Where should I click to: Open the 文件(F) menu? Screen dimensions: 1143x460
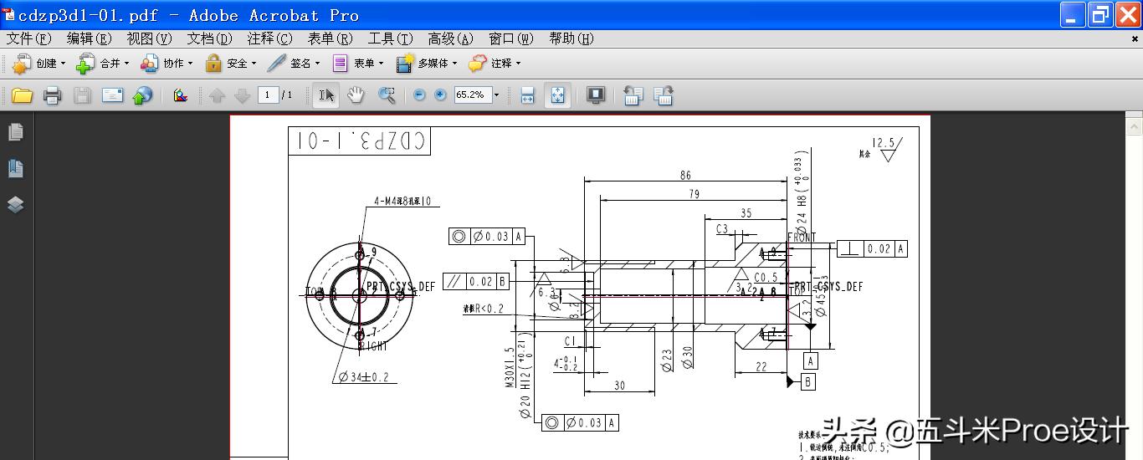click(x=29, y=38)
